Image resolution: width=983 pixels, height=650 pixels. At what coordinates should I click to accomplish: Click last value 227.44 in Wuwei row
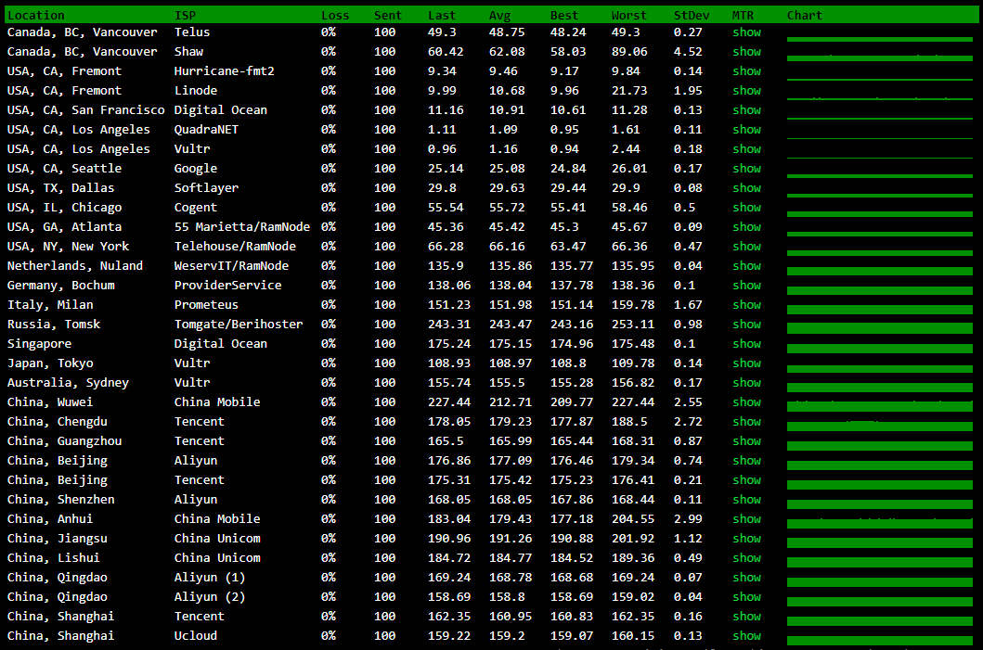click(449, 401)
